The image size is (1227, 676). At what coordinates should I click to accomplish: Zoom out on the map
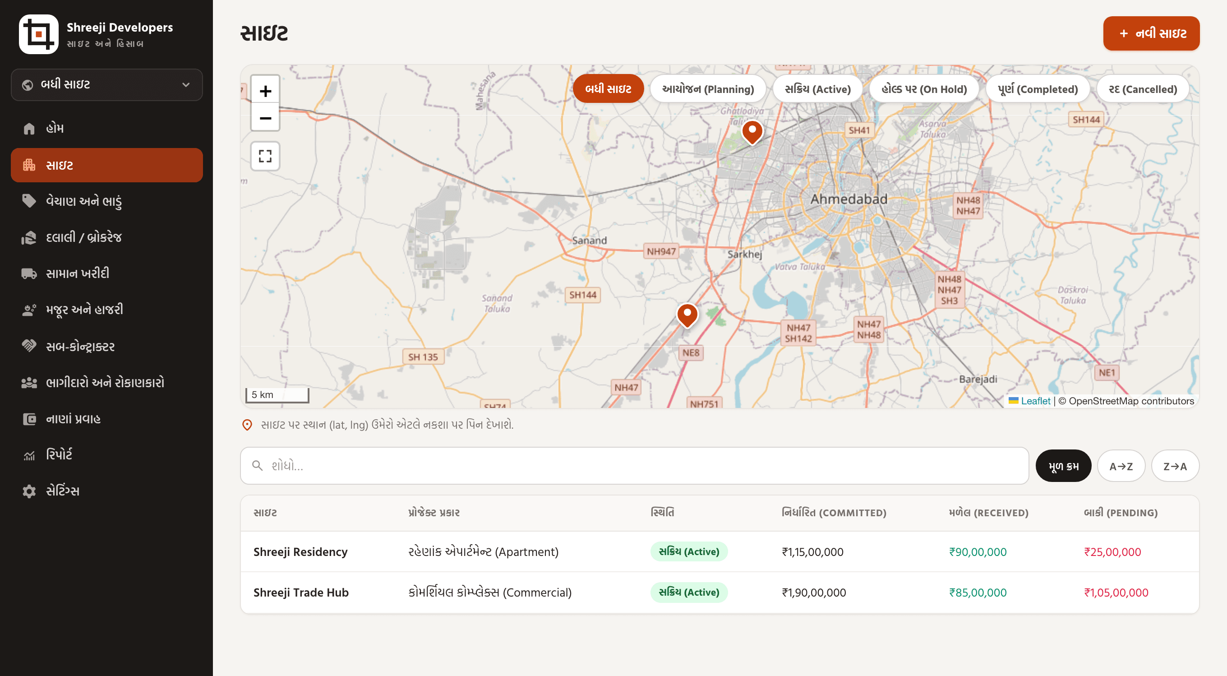pos(265,117)
